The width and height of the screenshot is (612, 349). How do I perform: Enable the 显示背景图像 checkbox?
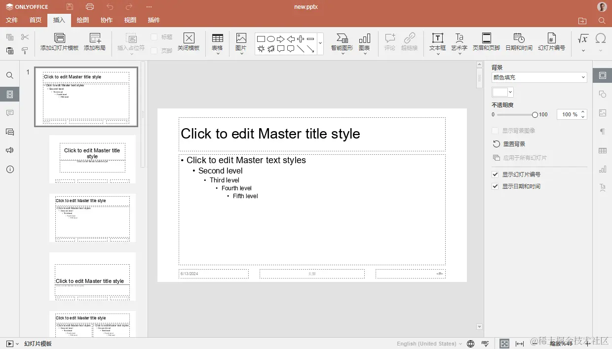[495, 130]
